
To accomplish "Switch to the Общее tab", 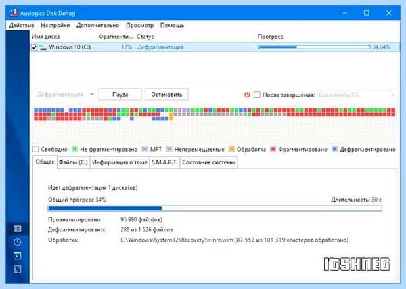I will [x=45, y=162].
